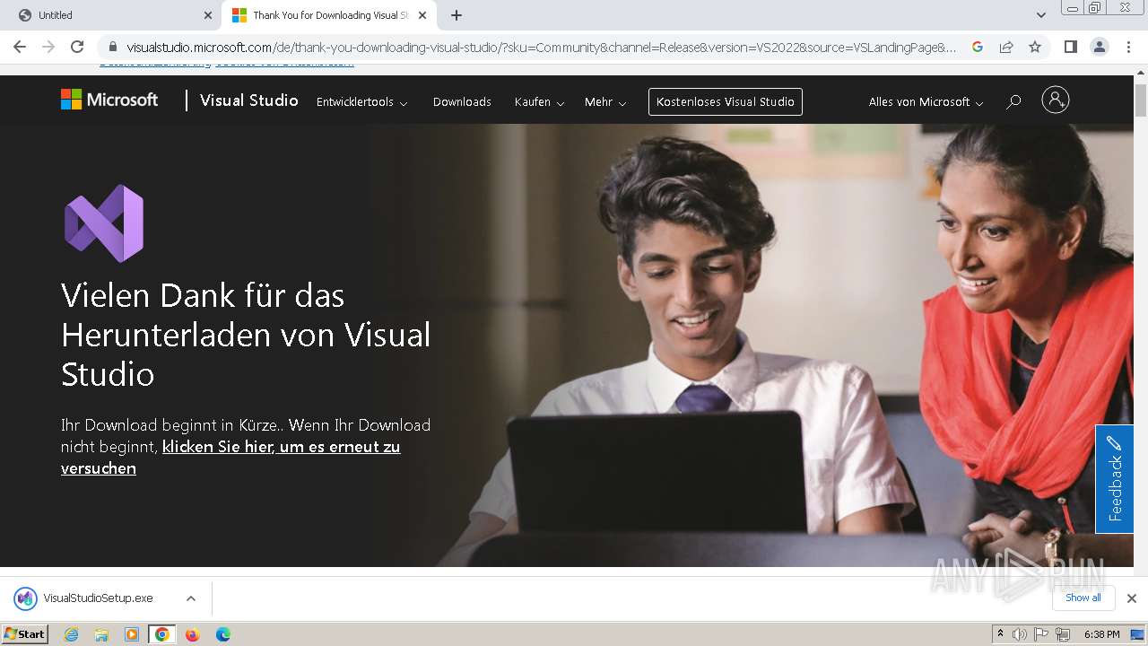This screenshot has height=646, width=1148.
Task: Click the Action Center flag icon
Action: click(x=1042, y=634)
